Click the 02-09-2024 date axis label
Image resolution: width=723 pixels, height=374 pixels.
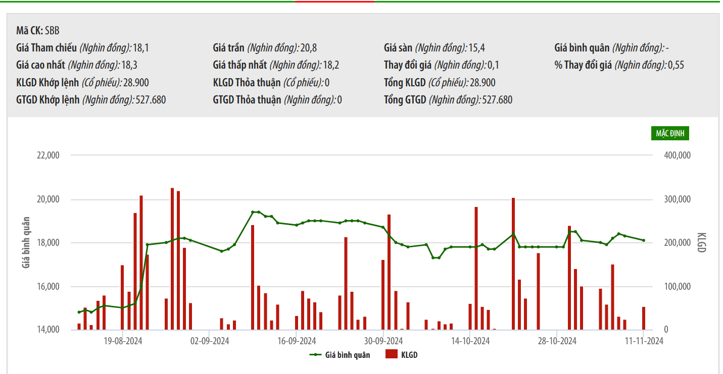coord(210,341)
